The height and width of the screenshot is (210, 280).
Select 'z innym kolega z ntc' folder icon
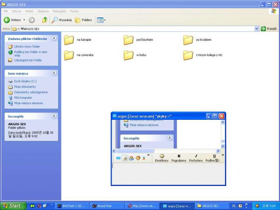[188, 55]
